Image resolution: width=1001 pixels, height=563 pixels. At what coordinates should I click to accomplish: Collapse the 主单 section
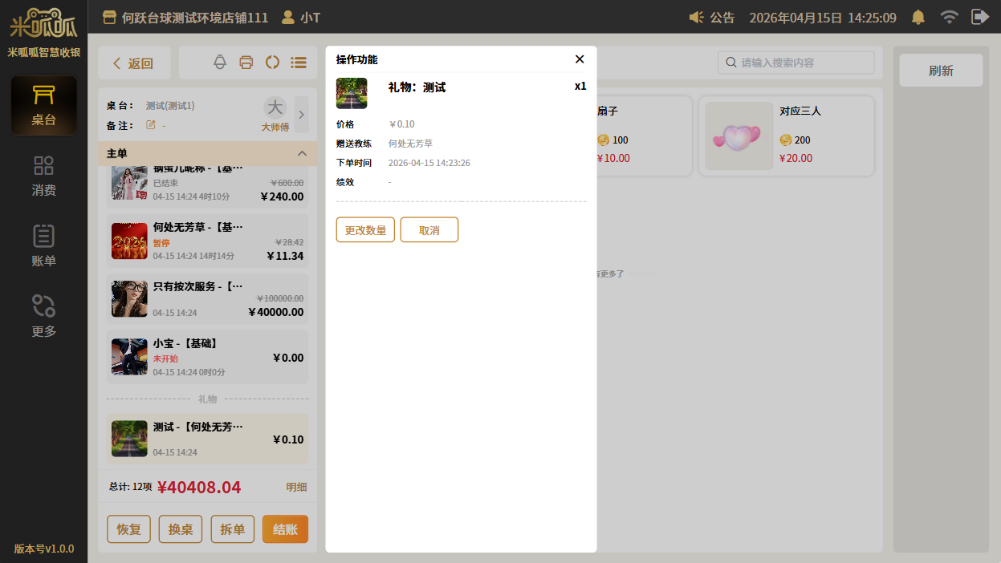click(302, 153)
